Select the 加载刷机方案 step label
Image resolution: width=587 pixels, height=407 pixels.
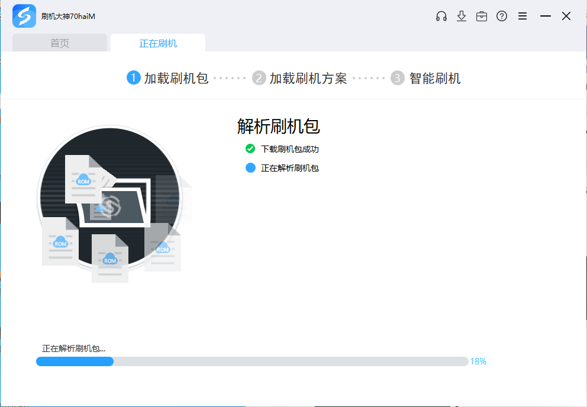click(308, 78)
